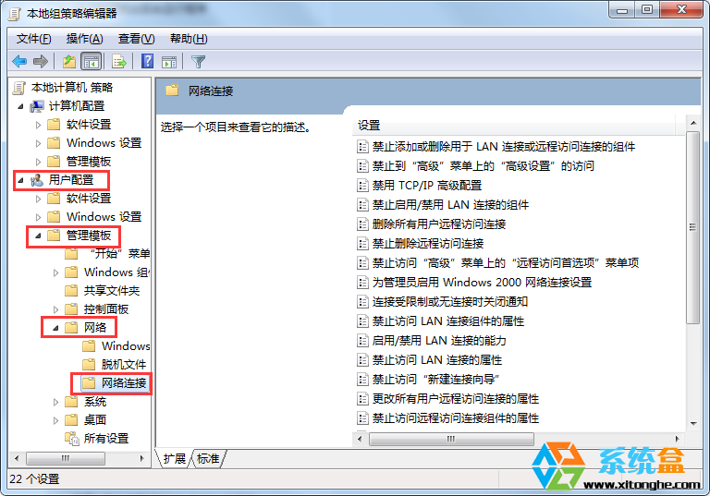Image resolution: width=710 pixels, height=496 pixels.
Task: Collapse the 计算机配置 node
Action: coord(20,107)
